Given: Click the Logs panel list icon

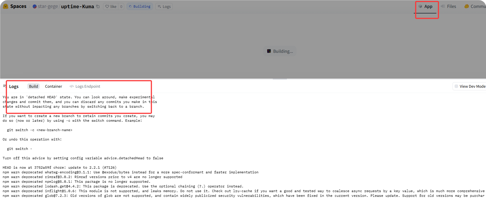Looking at the screenshot, I should coord(4,86).
